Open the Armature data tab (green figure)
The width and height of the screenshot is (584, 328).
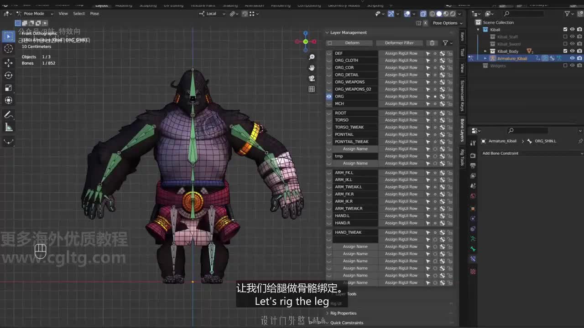(473, 239)
